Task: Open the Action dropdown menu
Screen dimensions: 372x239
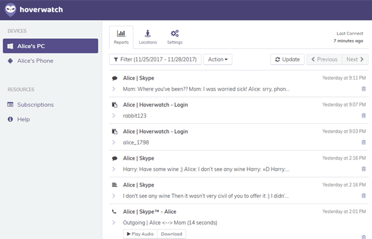Action: coord(218,59)
